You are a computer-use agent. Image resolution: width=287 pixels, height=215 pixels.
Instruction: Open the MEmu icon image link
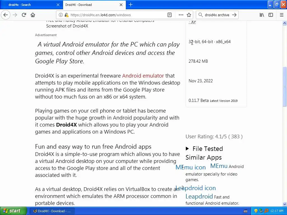pyautogui.click(x=191, y=167)
